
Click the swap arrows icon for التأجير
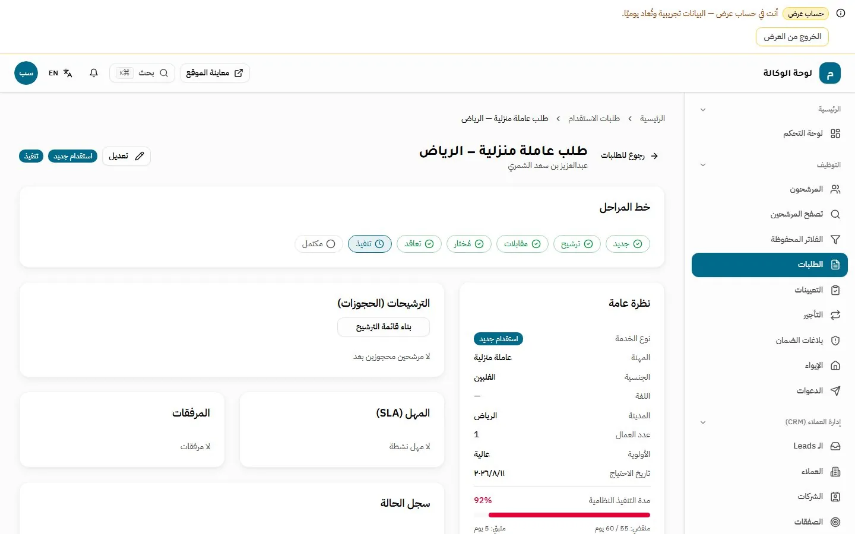click(x=835, y=315)
